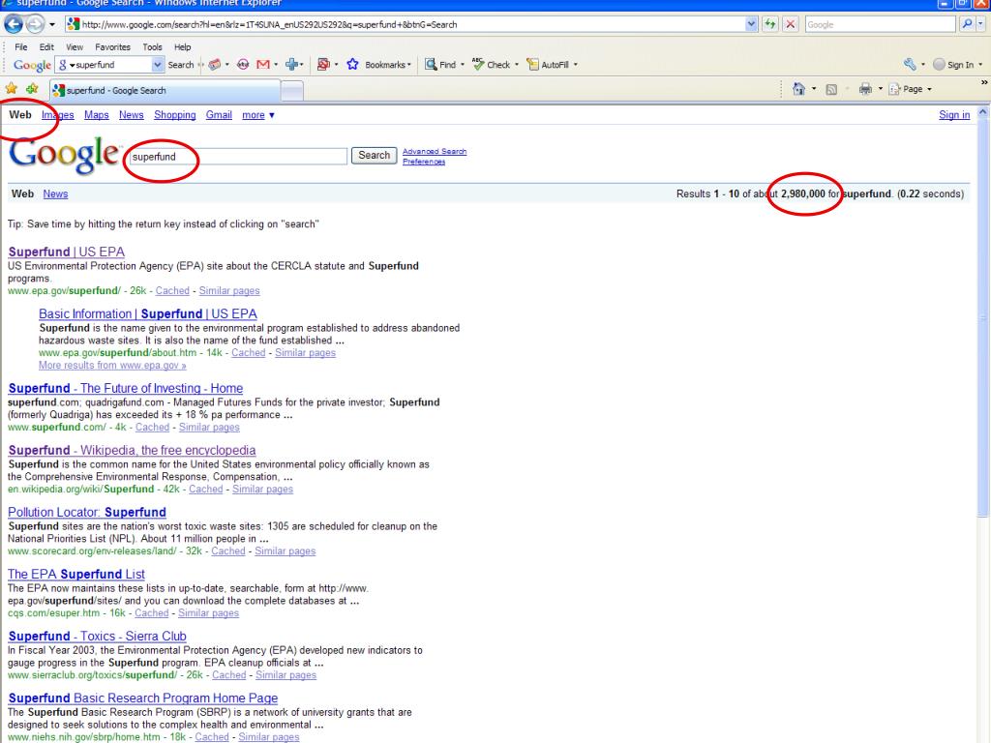
Task: Open a new blank tab
Action: click(291, 91)
